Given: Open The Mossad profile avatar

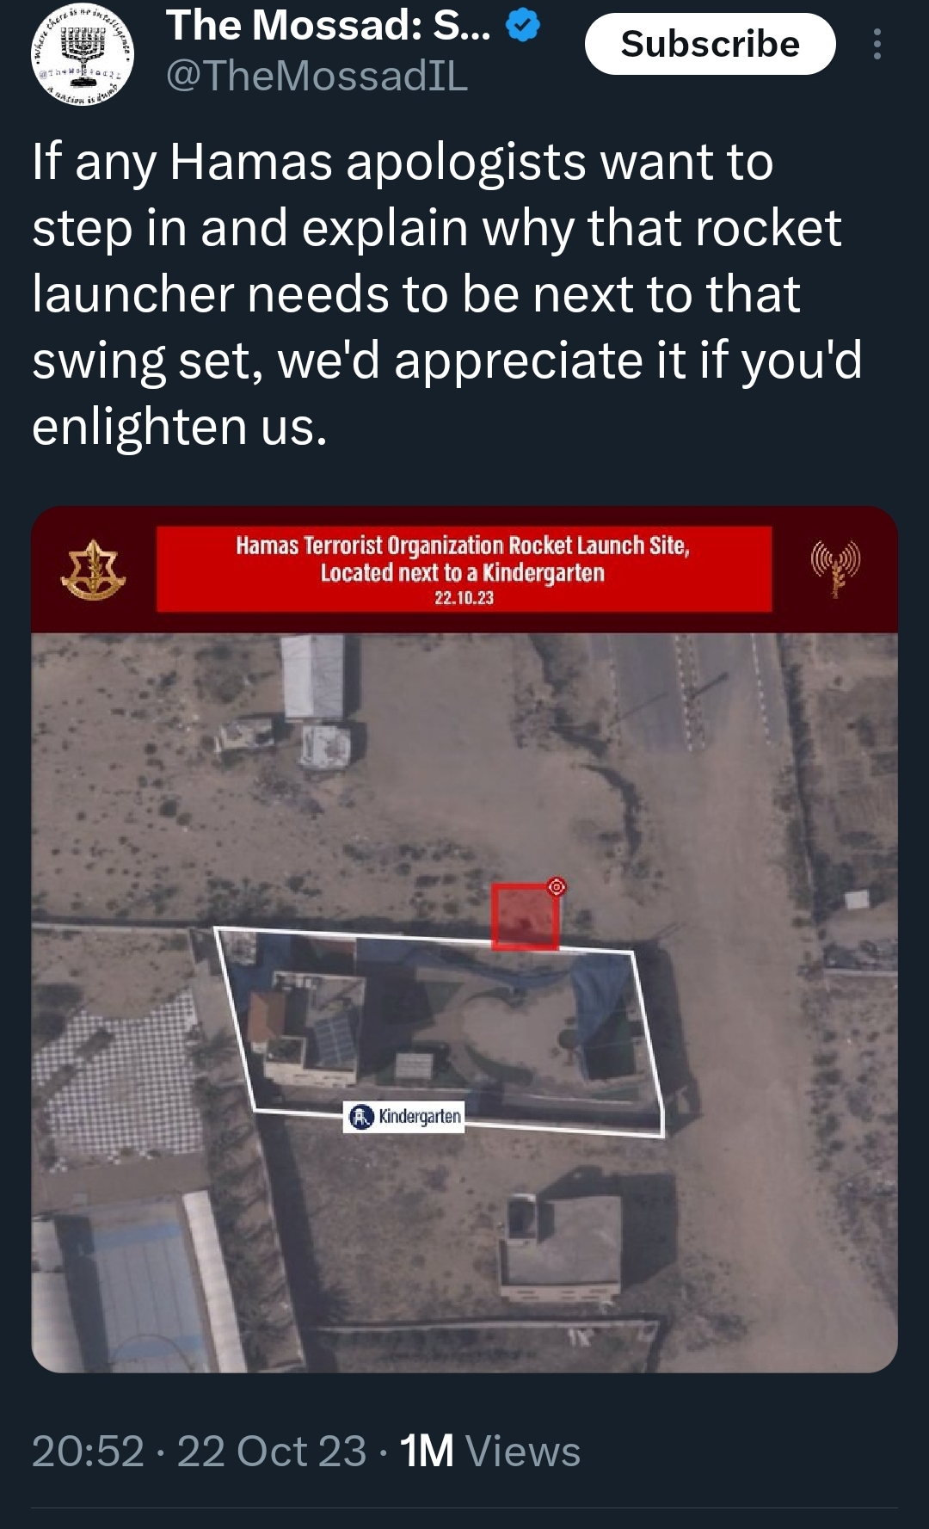Looking at the screenshot, I should [x=83, y=53].
